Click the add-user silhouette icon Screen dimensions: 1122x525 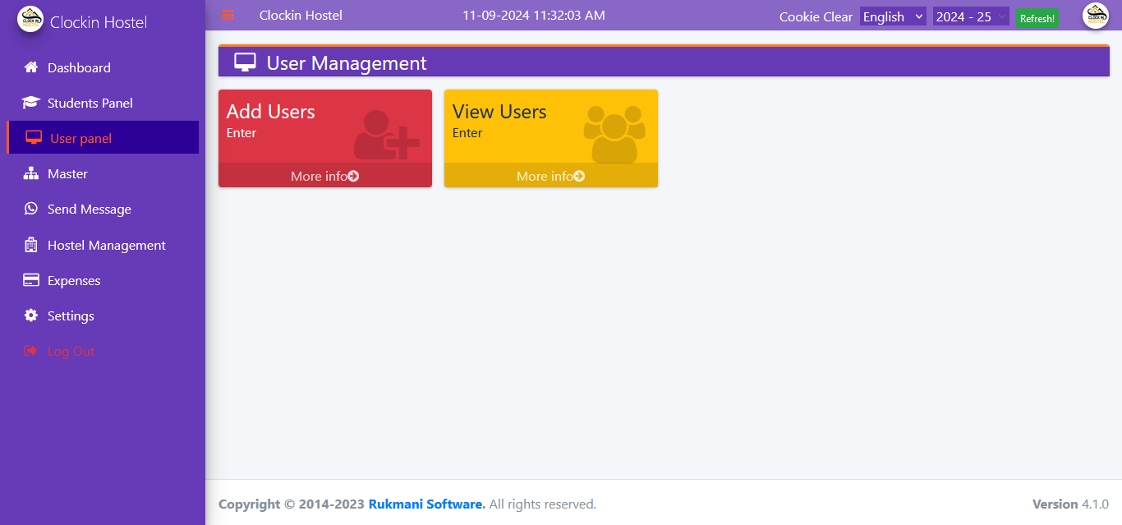pyautogui.click(x=385, y=135)
